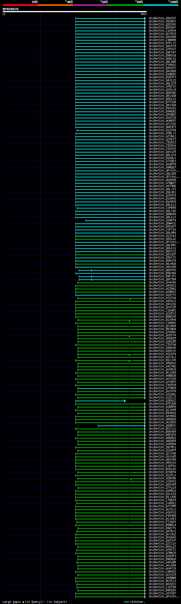
Task: Click the truncated cyan alignment bar for Q3EAX2
Action: (x=100, y=401)
